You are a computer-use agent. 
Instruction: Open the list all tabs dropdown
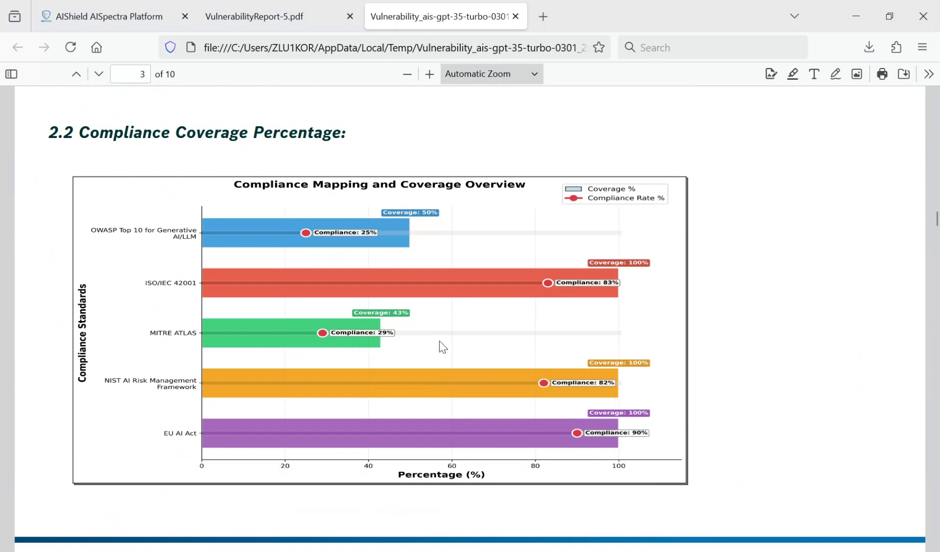click(794, 16)
